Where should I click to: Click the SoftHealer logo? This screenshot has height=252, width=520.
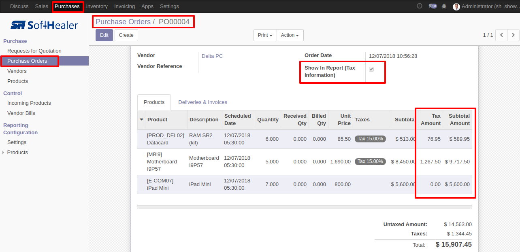pos(44,25)
